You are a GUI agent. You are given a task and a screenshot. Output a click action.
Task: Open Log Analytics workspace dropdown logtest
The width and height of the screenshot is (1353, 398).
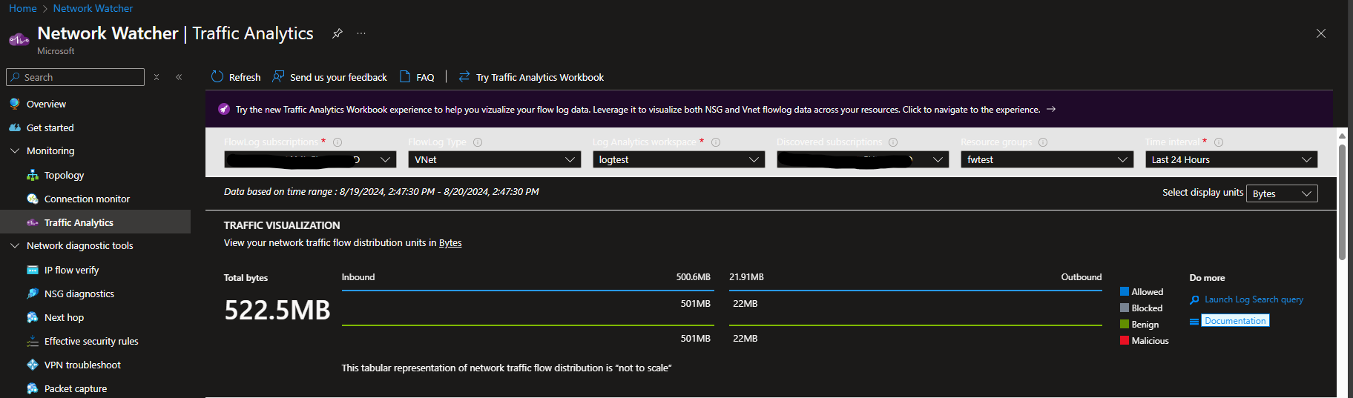(x=678, y=159)
